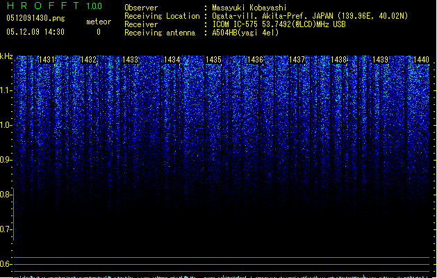Click the antenna value A504HB(yagi 4el)

click(245, 33)
